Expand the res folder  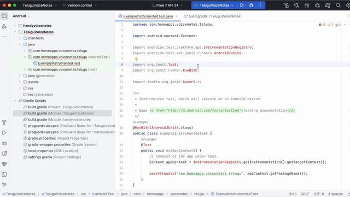[20, 88]
